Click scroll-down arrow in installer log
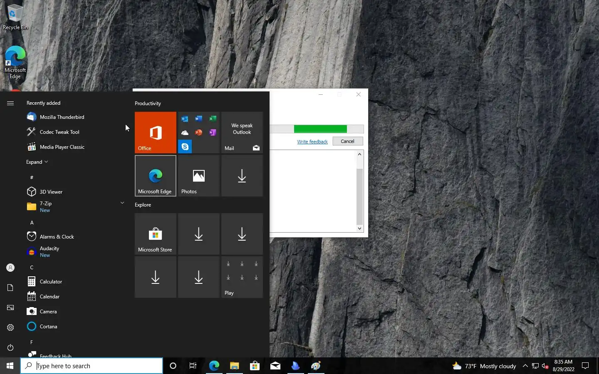599x374 pixels. click(x=359, y=229)
